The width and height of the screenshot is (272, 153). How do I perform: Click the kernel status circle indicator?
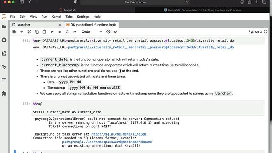pos(266,31)
